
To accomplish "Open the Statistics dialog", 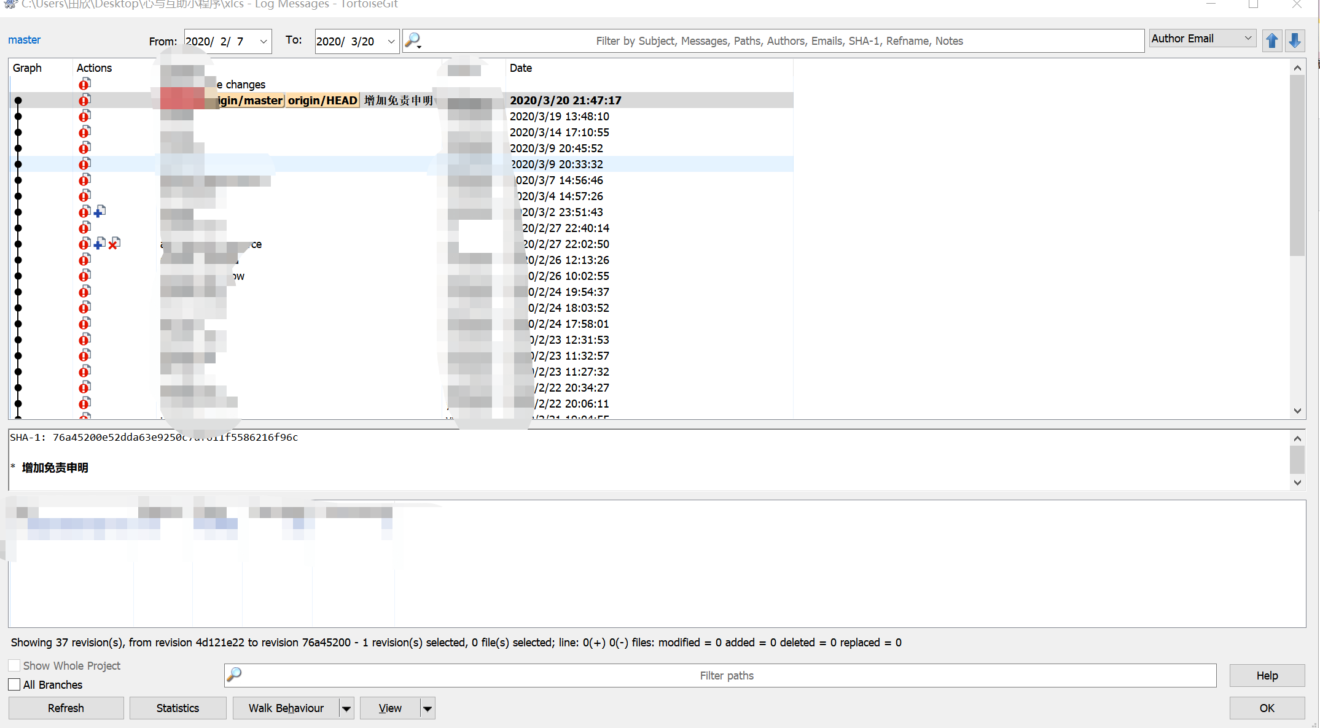I will coord(178,708).
